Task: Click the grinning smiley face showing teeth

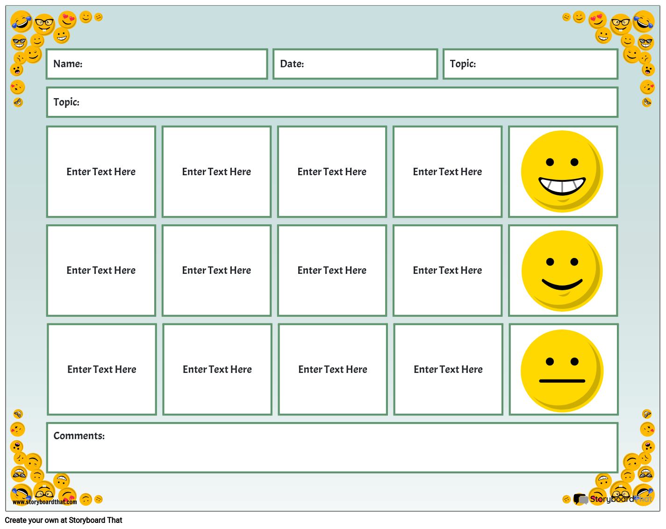Action: 562,172
